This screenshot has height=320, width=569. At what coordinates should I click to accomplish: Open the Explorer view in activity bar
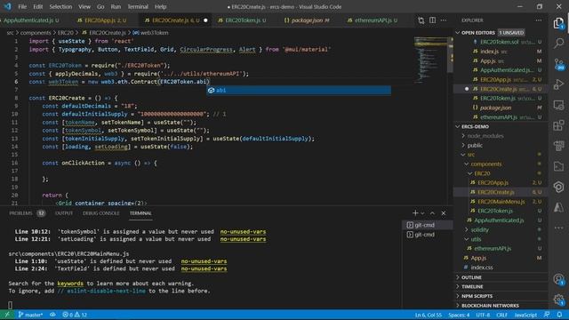(558, 24)
